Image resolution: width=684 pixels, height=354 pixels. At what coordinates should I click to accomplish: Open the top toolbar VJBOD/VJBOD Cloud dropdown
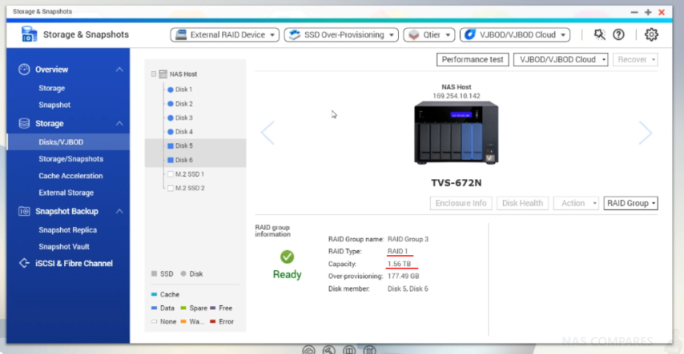(x=515, y=35)
